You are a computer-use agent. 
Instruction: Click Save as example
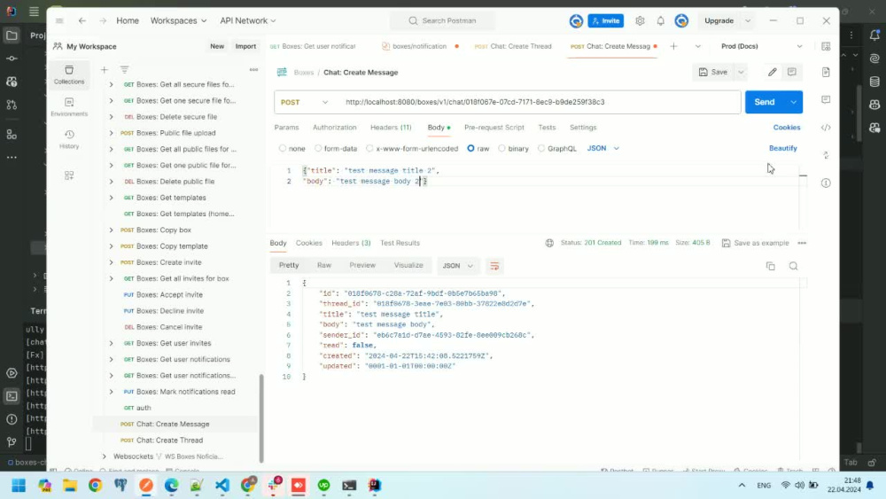pos(756,243)
